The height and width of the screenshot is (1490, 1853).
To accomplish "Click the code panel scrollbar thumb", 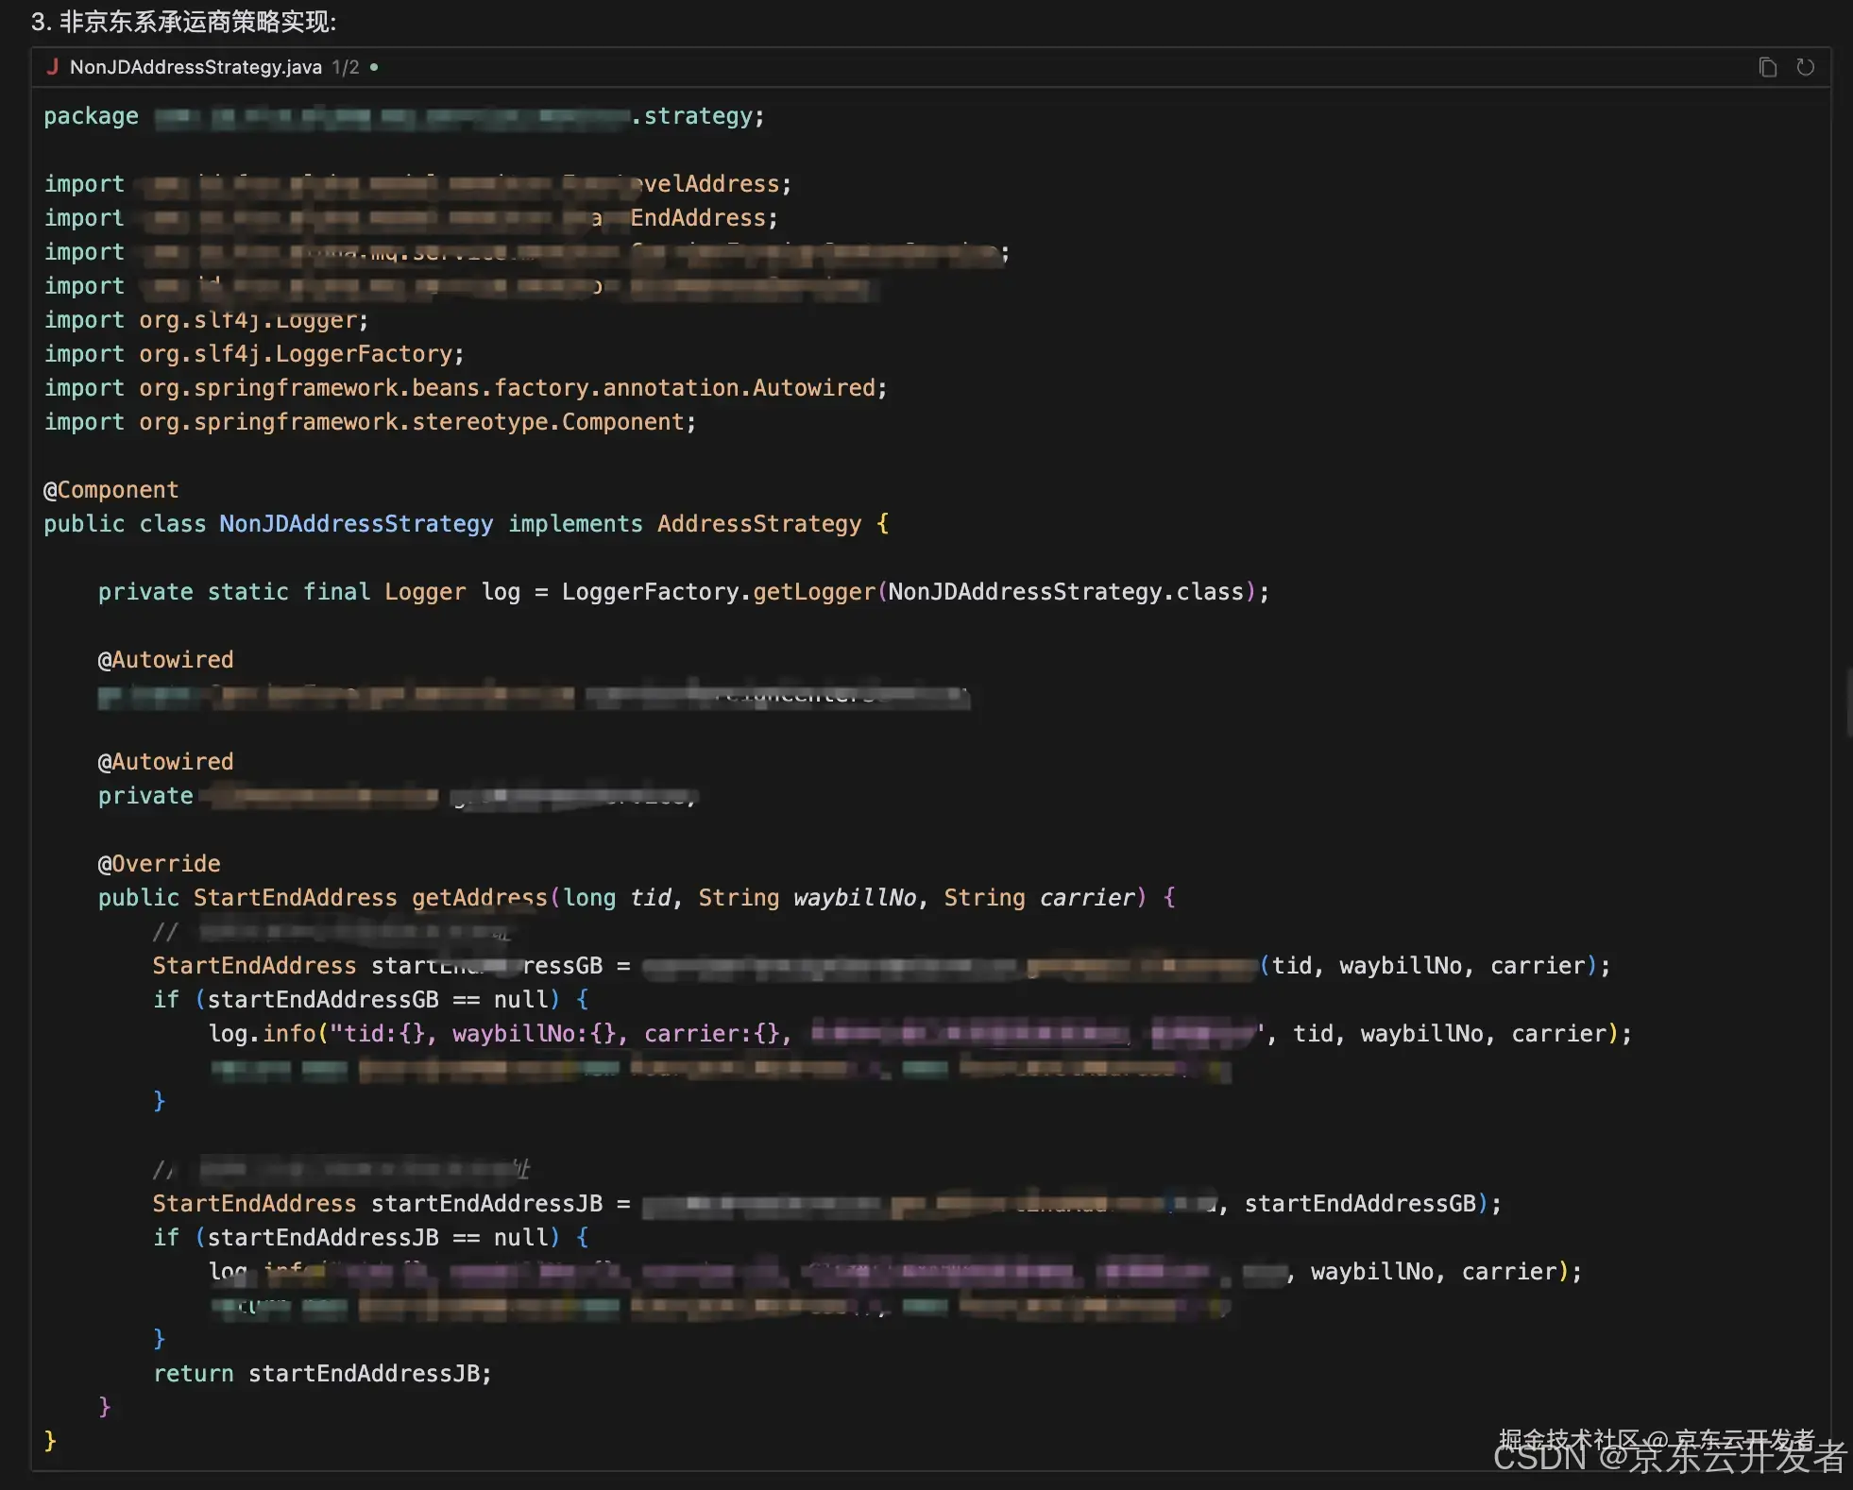I will 1848,702.
